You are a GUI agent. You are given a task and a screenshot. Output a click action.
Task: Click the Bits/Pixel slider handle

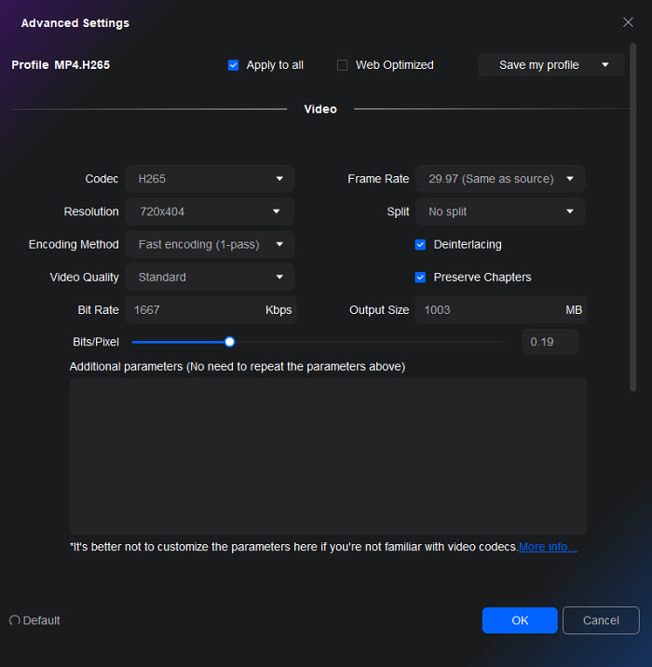point(230,342)
